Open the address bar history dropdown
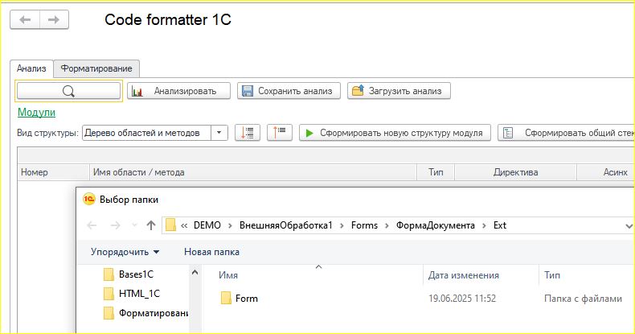The image size is (635, 334). point(629,226)
